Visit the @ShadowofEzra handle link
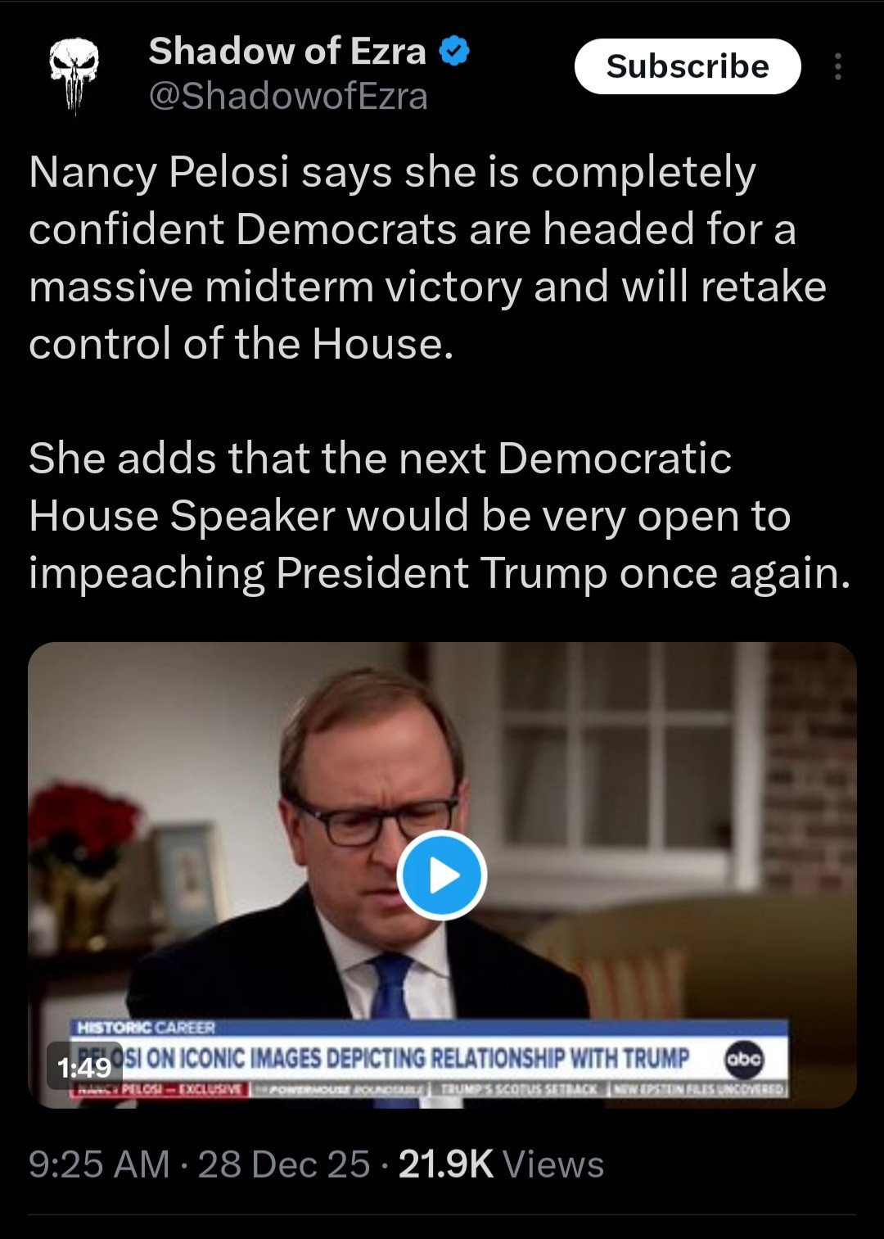The image size is (884, 1239). tap(288, 97)
